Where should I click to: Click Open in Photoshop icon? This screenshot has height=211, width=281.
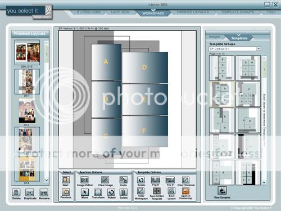click(185, 191)
